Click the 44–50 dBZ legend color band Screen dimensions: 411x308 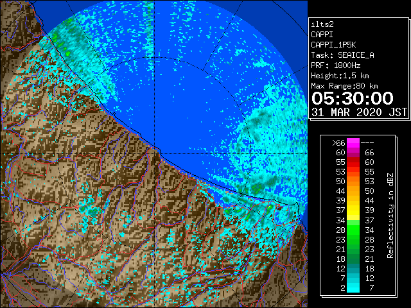pyautogui.click(x=353, y=191)
